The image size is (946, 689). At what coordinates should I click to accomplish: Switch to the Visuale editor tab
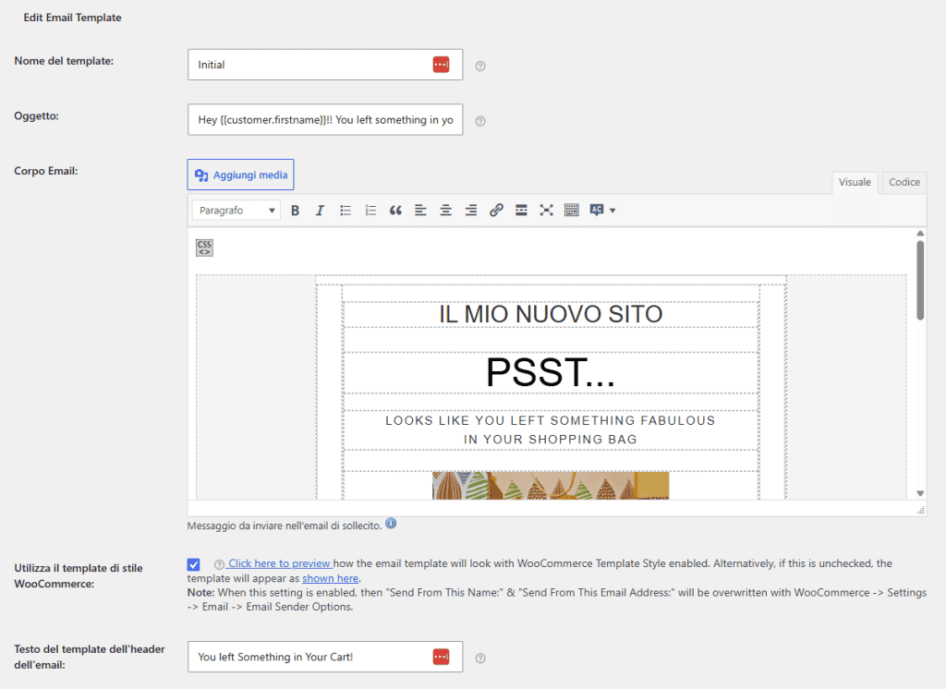click(855, 182)
